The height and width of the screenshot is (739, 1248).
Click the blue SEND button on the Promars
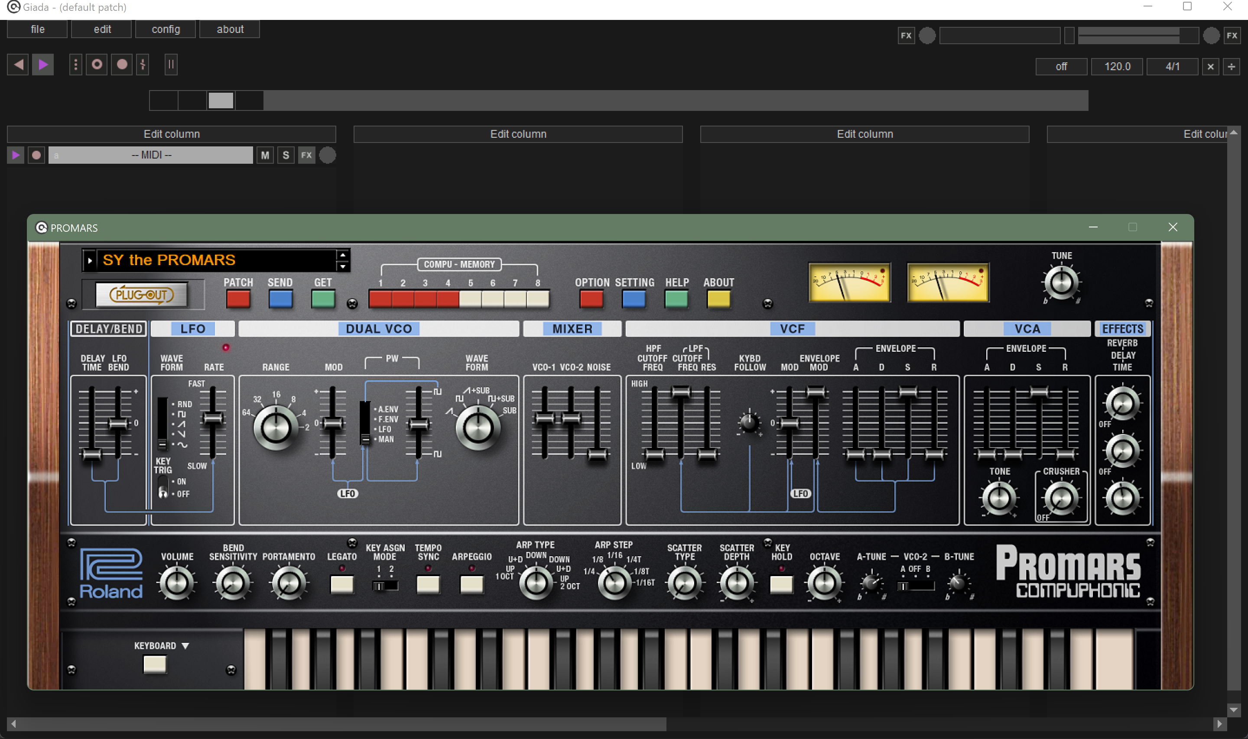(280, 299)
